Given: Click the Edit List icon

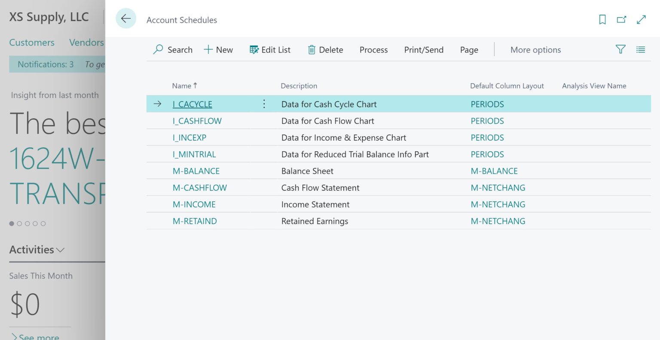Looking at the screenshot, I should tap(254, 49).
